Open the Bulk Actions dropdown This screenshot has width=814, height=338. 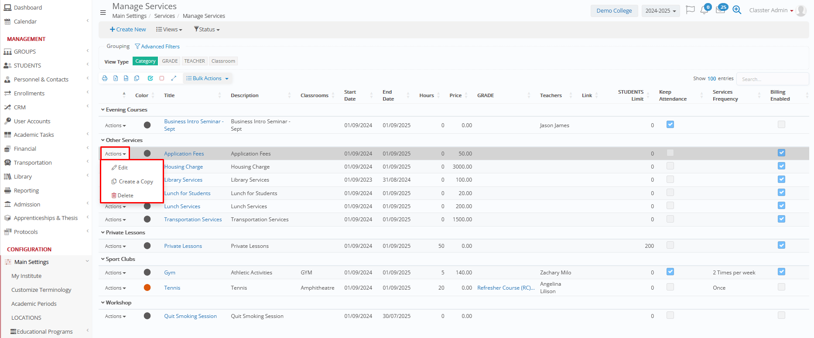[x=207, y=78]
